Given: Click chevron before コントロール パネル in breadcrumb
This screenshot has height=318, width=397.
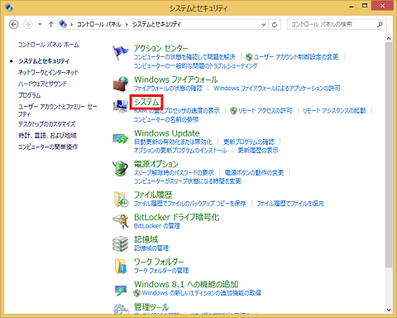Looking at the screenshot, I should [x=72, y=25].
